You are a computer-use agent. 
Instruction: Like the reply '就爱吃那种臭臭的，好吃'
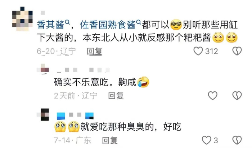pos(206,140)
